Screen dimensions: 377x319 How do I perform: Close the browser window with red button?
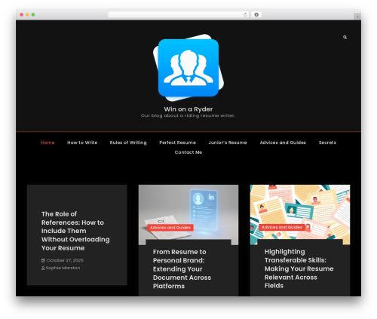tap(22, 14)
